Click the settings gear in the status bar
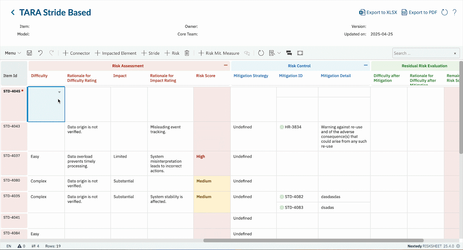Screen dimensions: 463x250 (458, 246)
